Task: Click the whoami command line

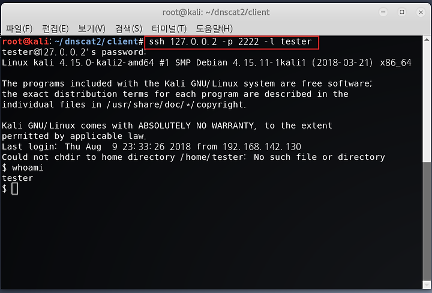Action: [x=23, y=168]
